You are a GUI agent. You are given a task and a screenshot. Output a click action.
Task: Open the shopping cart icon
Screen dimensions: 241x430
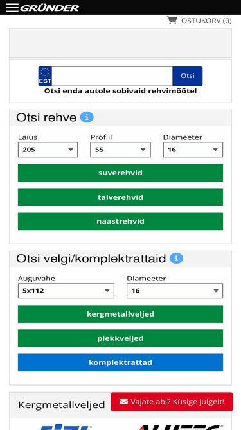click(x=172, y=20)
